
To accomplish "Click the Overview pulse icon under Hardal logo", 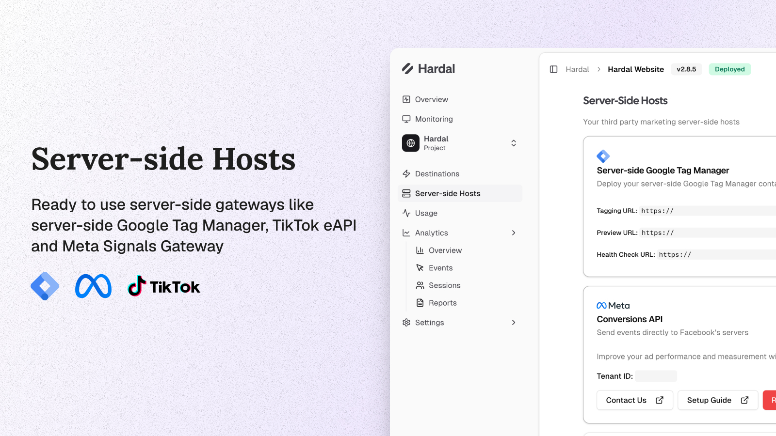I will (406, 99).
